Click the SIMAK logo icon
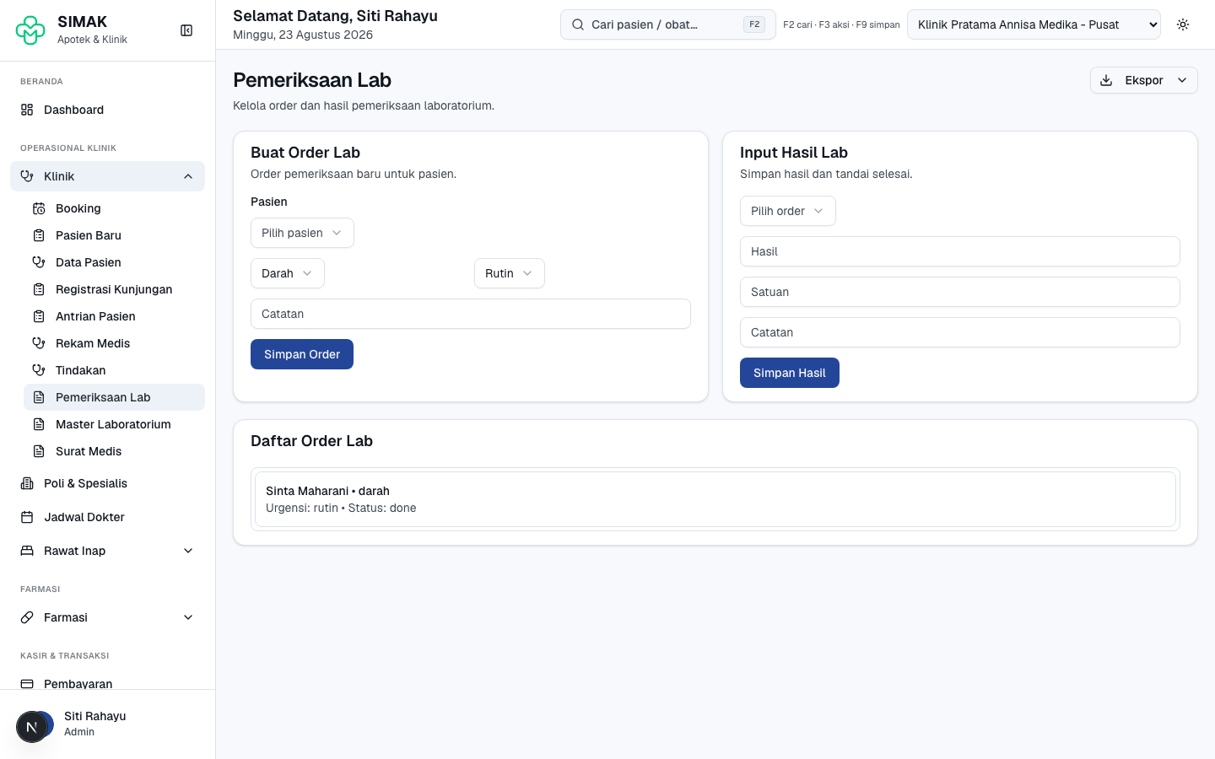 30,30
